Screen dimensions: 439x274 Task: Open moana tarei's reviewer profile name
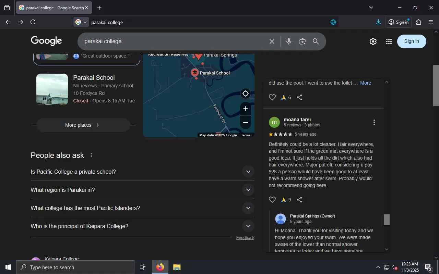point(297,120)
